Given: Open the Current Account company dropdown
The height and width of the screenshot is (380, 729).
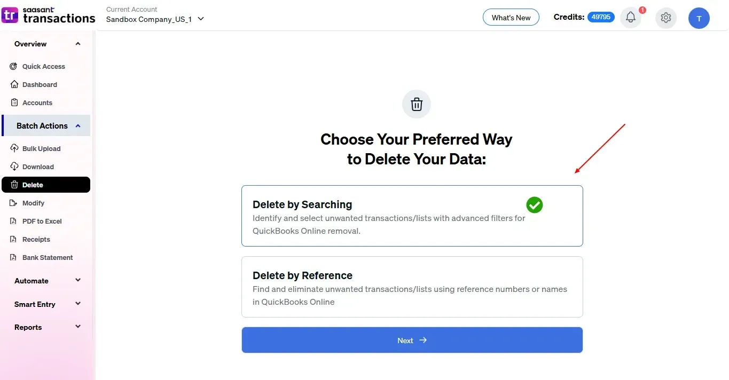Looking at the screenshot, I should pos(155,19).
